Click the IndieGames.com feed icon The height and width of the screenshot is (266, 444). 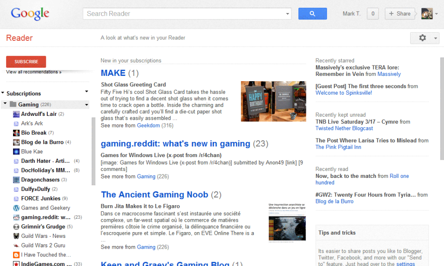tap(16, 264)
